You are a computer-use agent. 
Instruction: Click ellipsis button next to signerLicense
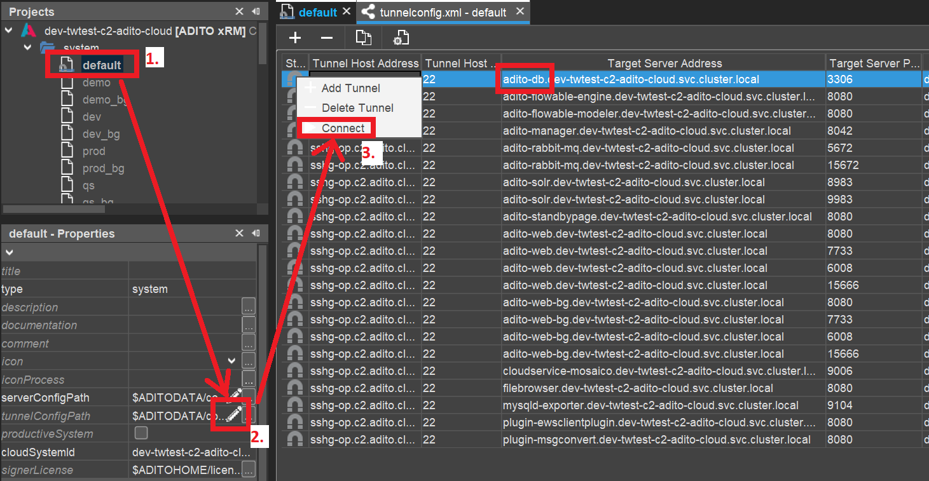coord(248,470)
